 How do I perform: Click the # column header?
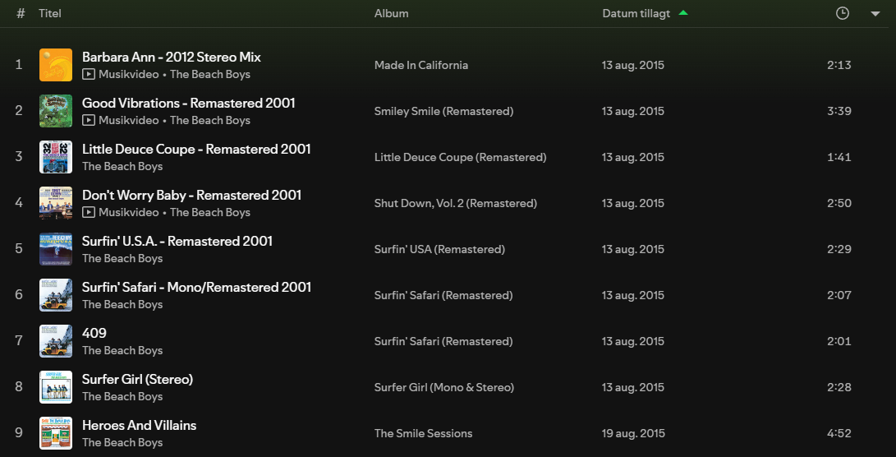[x=21, y=13]
